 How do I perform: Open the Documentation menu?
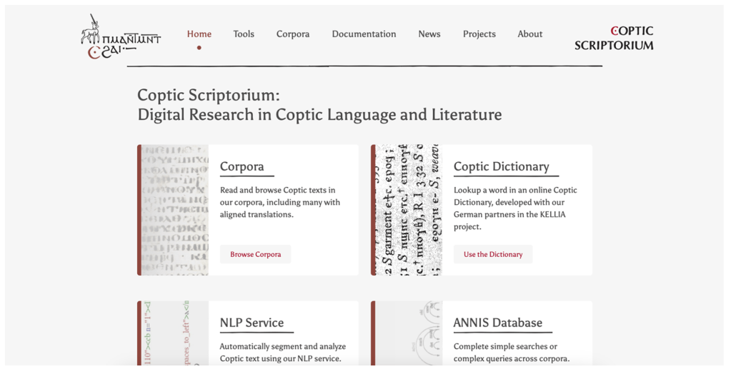[x=364, y=34]
